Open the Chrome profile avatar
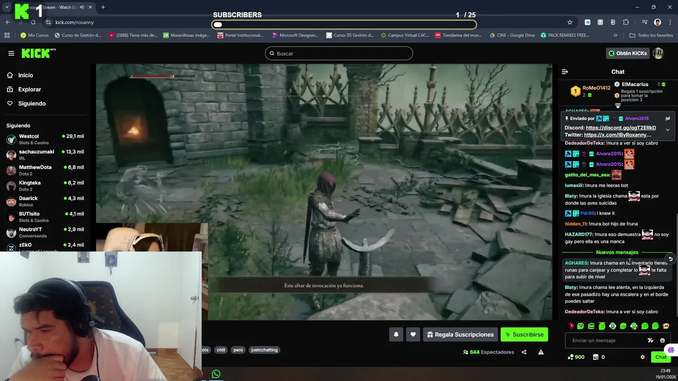The height and width of the screenshot is (381, 678). 657,22
